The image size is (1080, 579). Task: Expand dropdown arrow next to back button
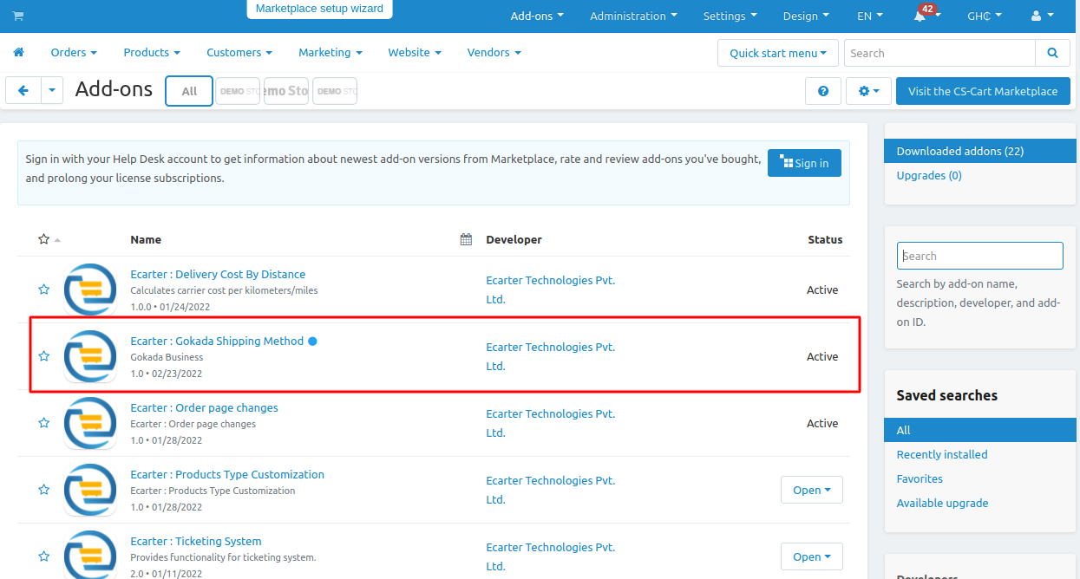52,90
